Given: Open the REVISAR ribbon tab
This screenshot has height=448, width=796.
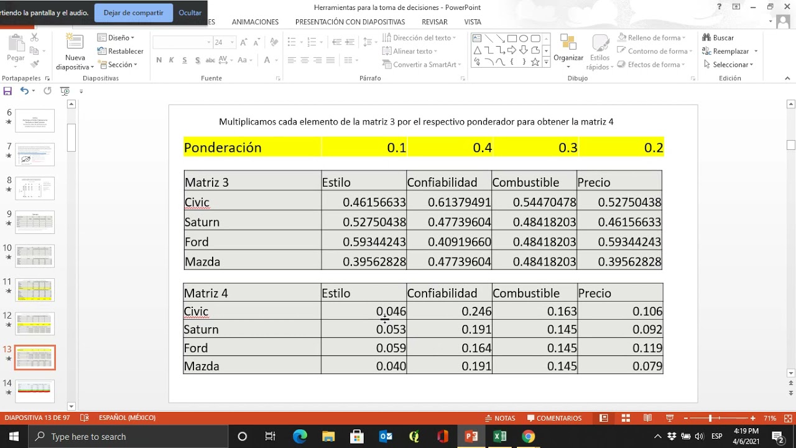Looking at the screenshot, I should 435,22.
